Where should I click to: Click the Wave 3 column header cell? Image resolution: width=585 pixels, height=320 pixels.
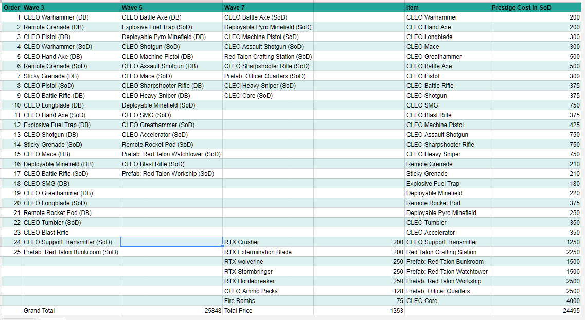(70, 8)
